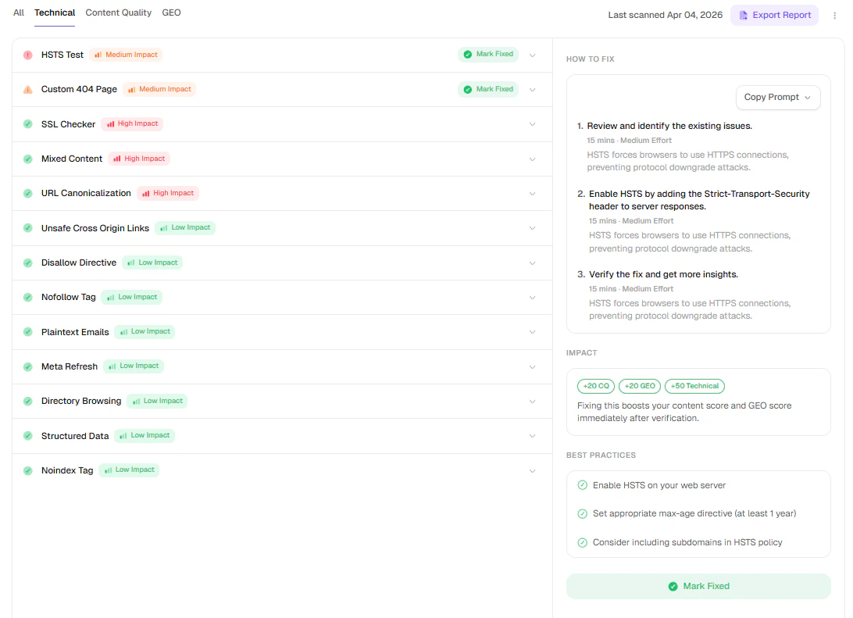The height and width of the screenshot is (618, 853).
Task: Open the three-dot overflow menu top right
Action: click(x=834, y=15)
